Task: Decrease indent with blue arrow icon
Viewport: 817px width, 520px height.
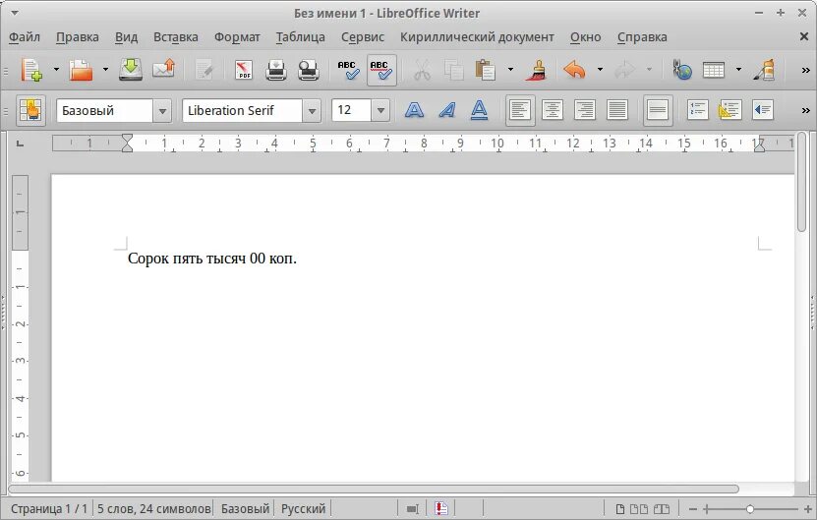Action: (x=763, y=110)
